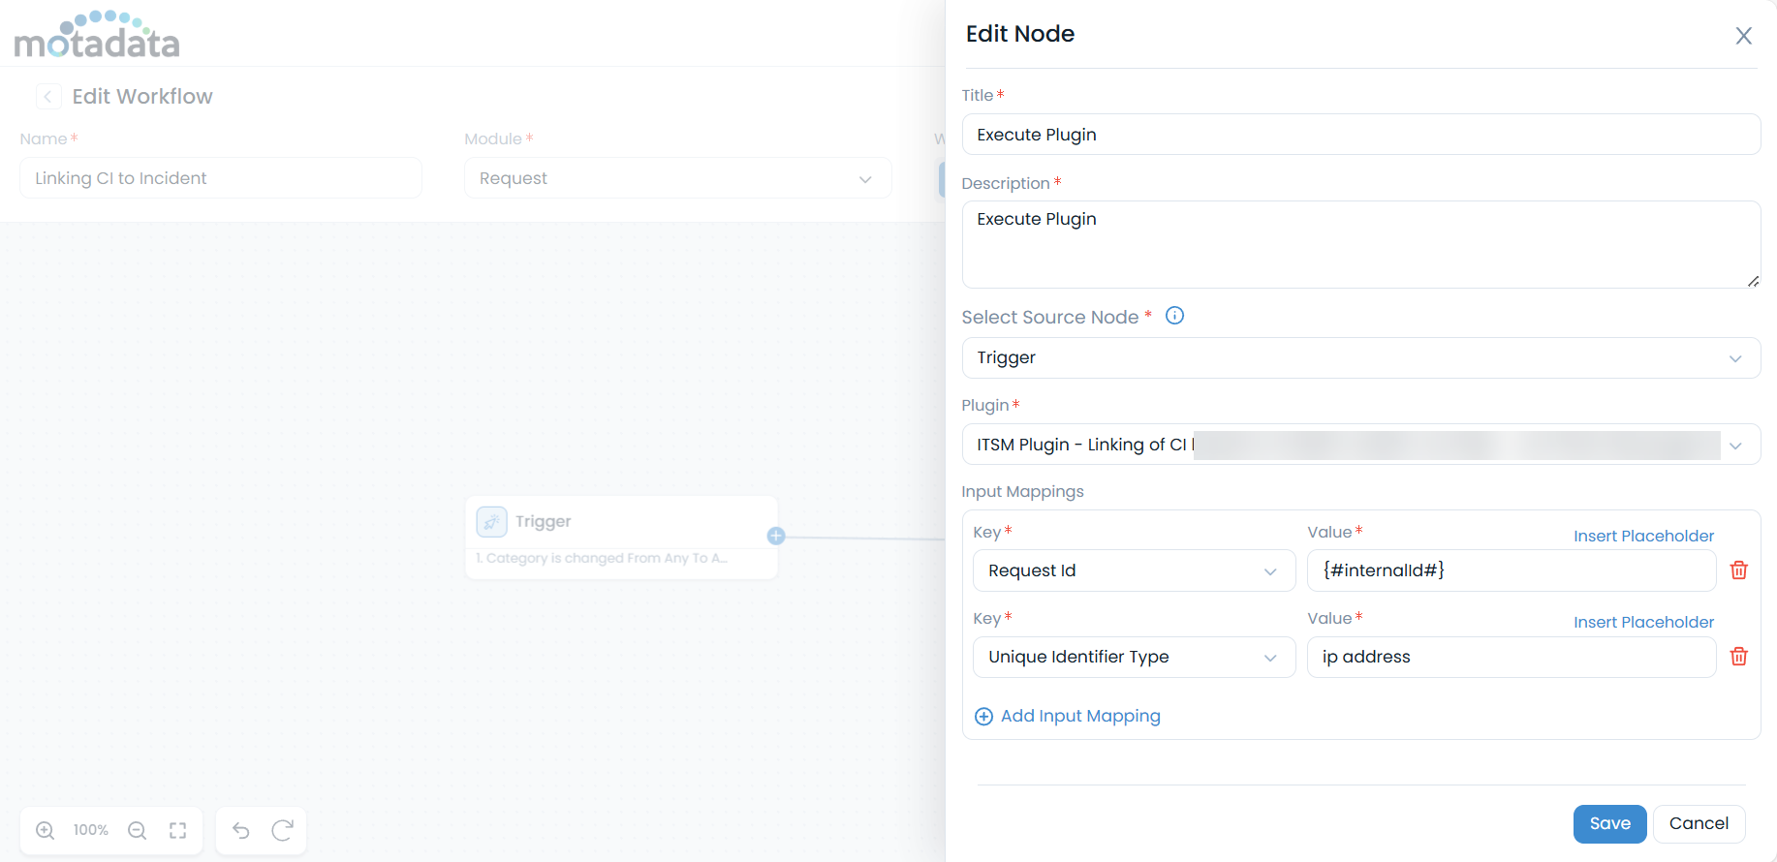
Task: Open the Select Source Node dropdown
Action: (x=1360, y=358)
